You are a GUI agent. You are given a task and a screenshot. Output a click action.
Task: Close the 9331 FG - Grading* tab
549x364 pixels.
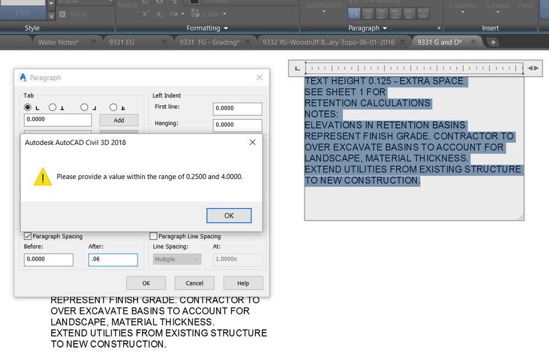[248, 42]
